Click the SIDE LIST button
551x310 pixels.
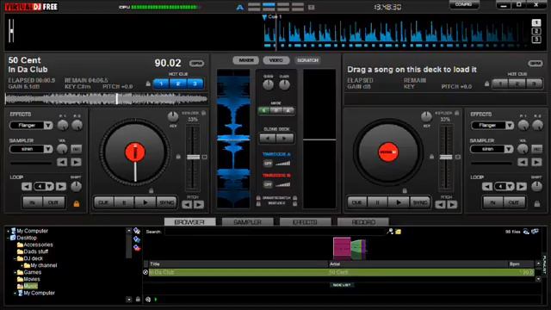click(x=342, y=285)
